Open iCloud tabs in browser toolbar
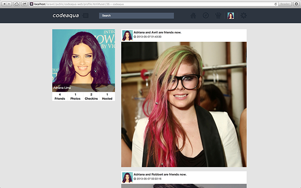 (x=17, y=4)
